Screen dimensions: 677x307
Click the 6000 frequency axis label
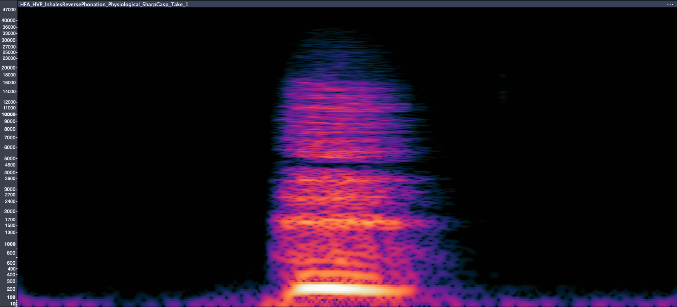point(10,147)
